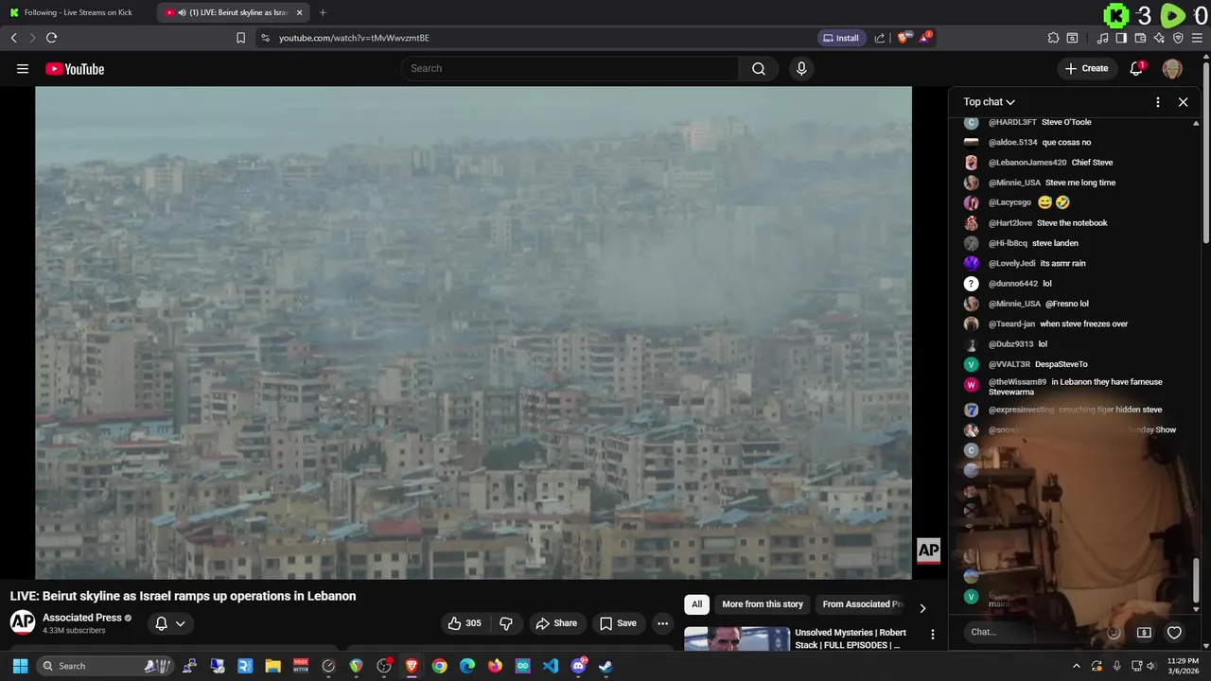This screenshot has height=681, width=1211.
Task: Select From Associated Press chip
Action: (x=860, y=604)
